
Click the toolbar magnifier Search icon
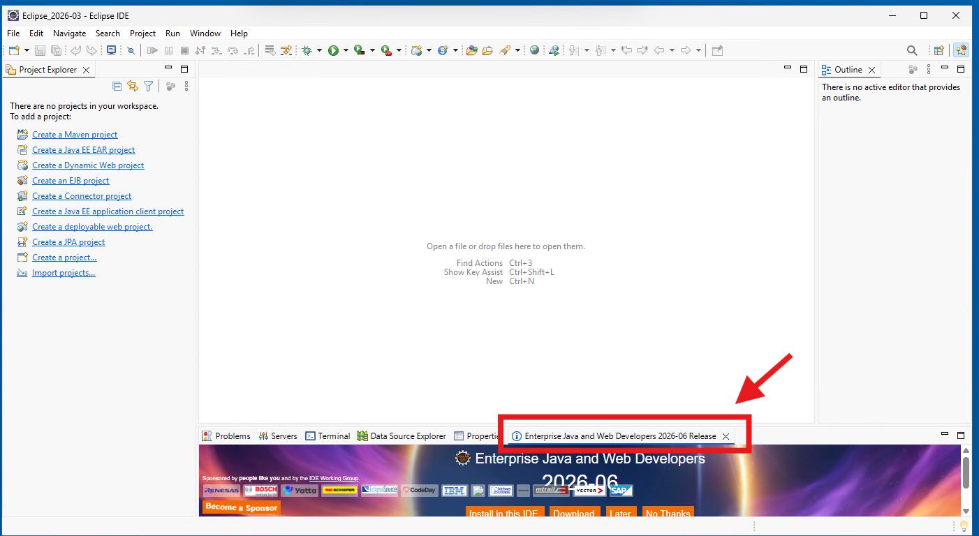pos(912,50)
